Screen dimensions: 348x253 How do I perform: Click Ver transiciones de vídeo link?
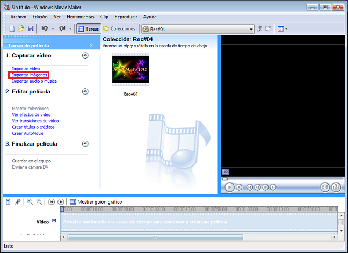tap(35, 121)
